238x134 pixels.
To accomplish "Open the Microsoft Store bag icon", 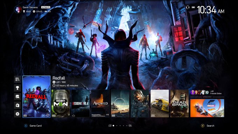I will click(17, 105).
